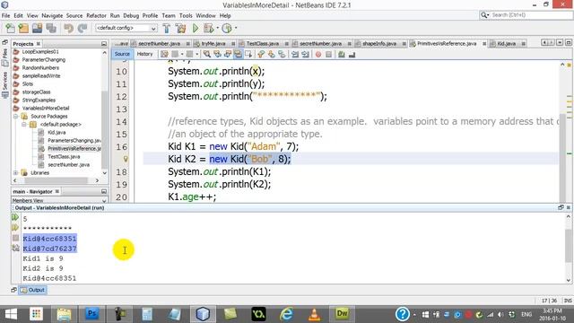Expand the Libraries tree node
574x323 pixels.
click(16, 173)
